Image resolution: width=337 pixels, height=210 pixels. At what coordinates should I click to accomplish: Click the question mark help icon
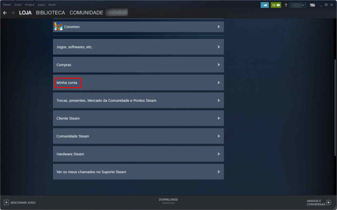(x=286, y=5)
